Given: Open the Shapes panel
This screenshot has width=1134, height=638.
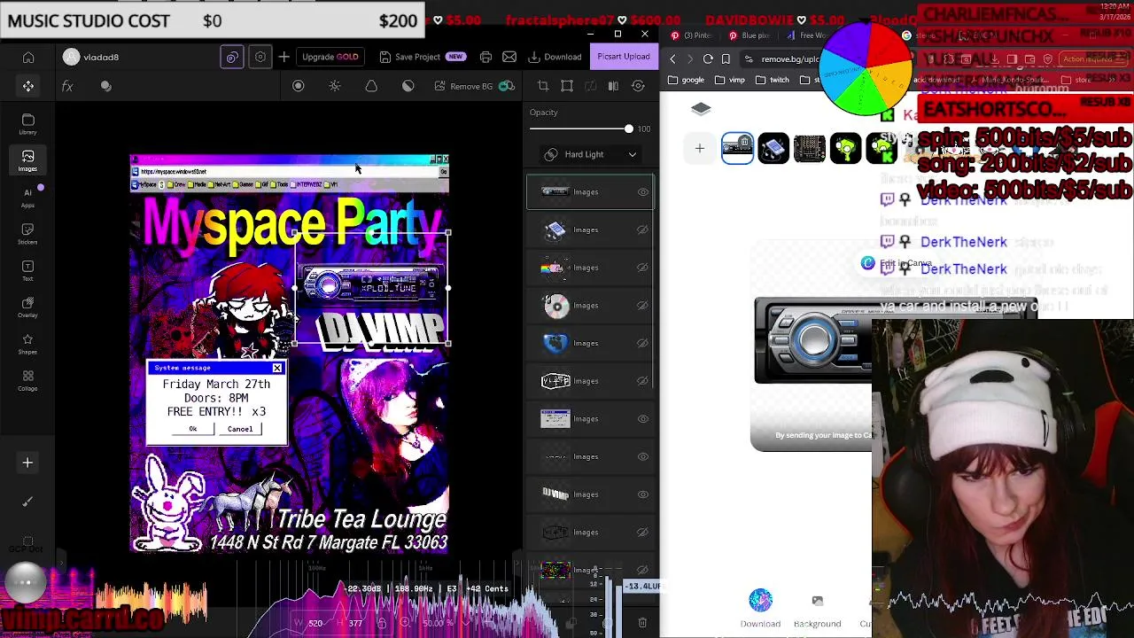Looking at the screenshot, I should click(28, 343).
